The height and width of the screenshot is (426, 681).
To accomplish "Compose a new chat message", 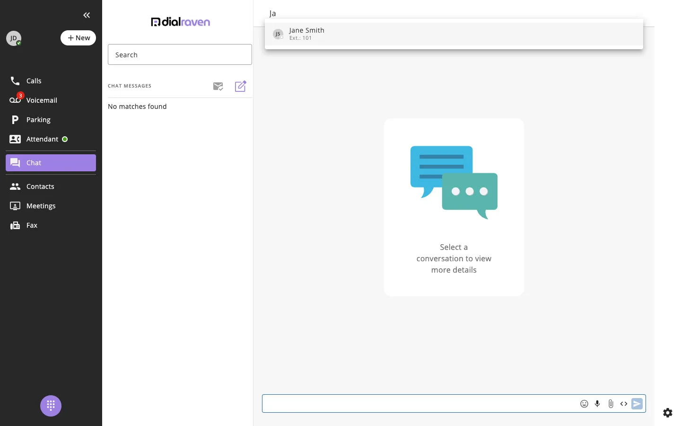I will coord(241,86).
